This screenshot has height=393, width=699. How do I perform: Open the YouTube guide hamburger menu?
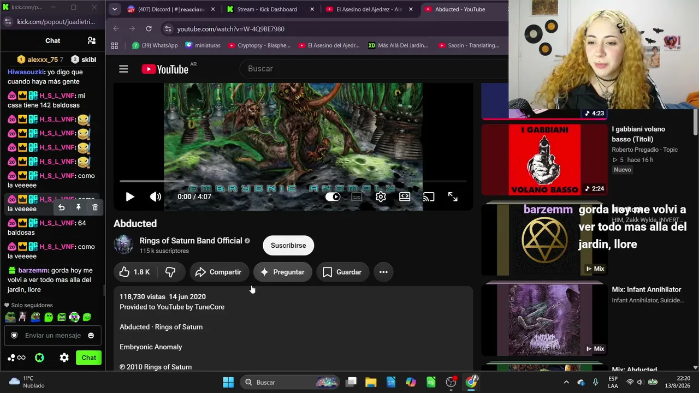[x=123, y=69]
